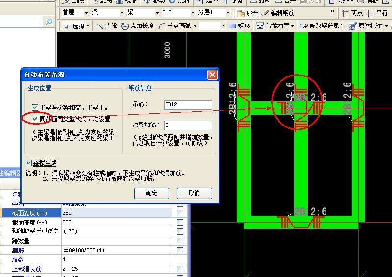Click the 智能布置 smart layout tool
This screenshot has width=392, height=277.
(273, 26)
